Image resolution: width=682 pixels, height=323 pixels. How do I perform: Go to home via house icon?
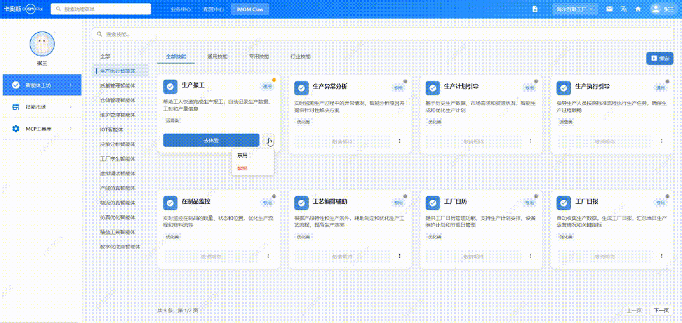click(638, 9)
